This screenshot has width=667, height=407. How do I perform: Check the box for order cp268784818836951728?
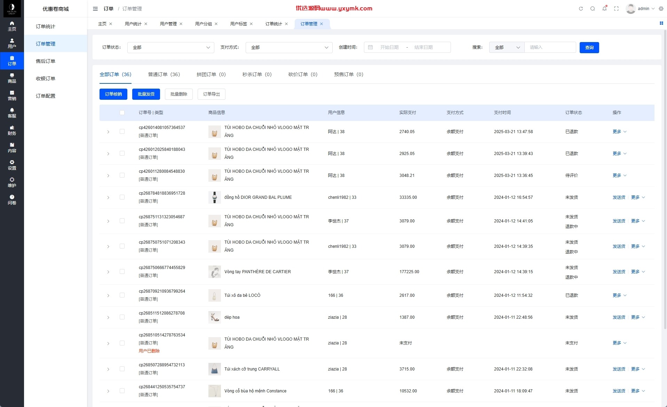122,197
